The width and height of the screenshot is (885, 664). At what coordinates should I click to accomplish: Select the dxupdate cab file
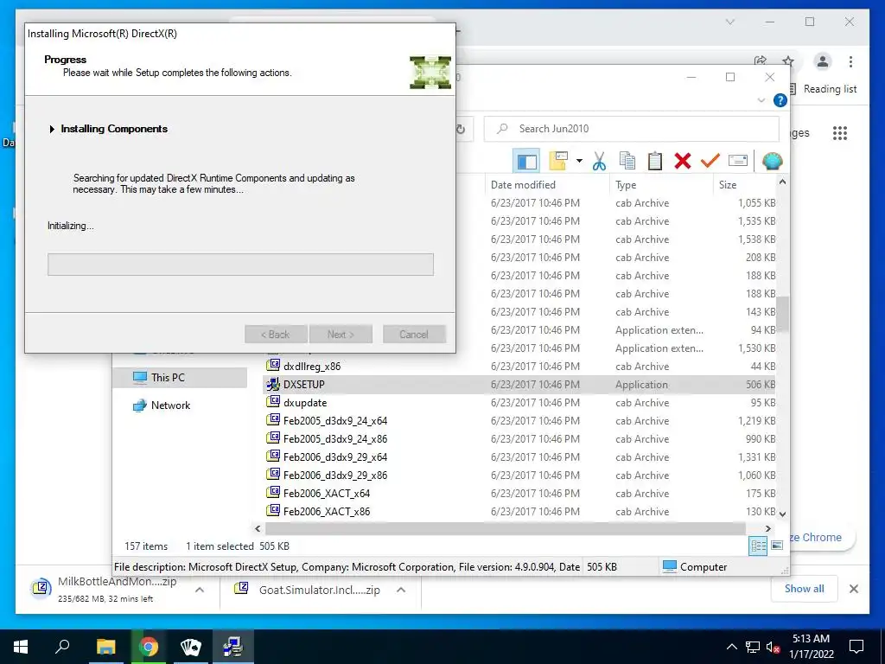pyautogui.click(x=519, y=403)
